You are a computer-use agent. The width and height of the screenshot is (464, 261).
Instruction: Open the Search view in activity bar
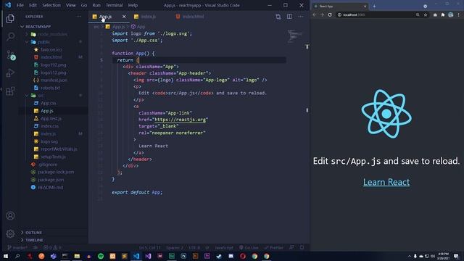[10, 37]
